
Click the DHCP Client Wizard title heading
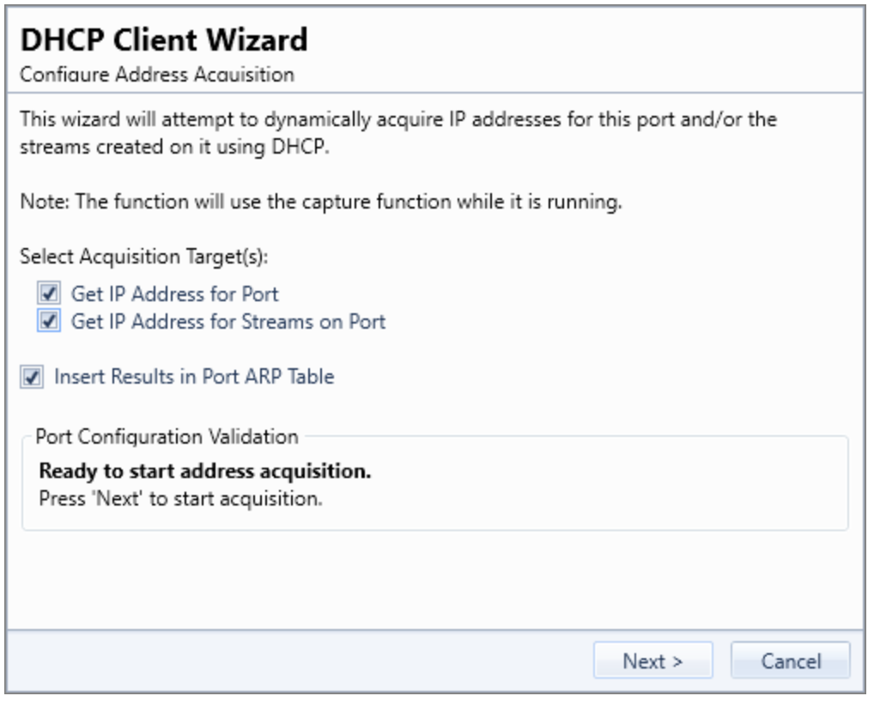(164, 40)
